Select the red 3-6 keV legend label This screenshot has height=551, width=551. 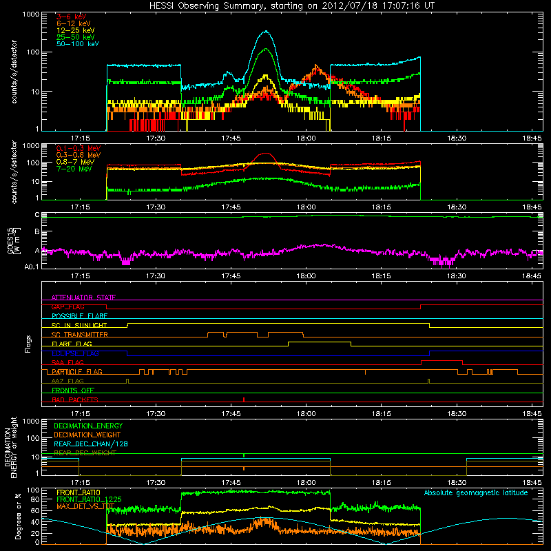pos(72,17)
